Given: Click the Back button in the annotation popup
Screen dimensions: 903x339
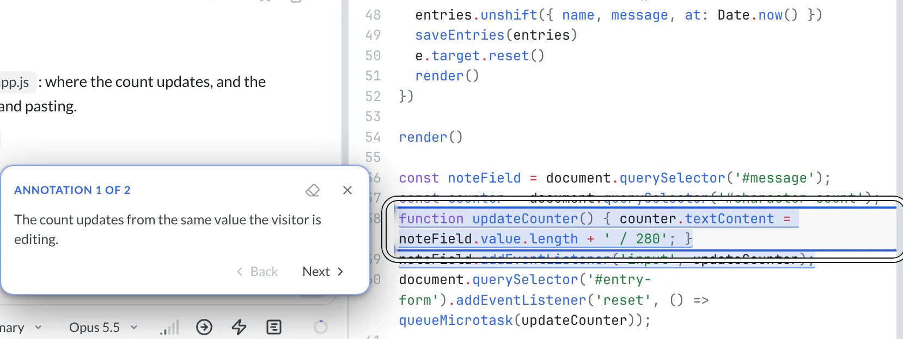Looking at the screenshot, I should click(x=258, y=272).
